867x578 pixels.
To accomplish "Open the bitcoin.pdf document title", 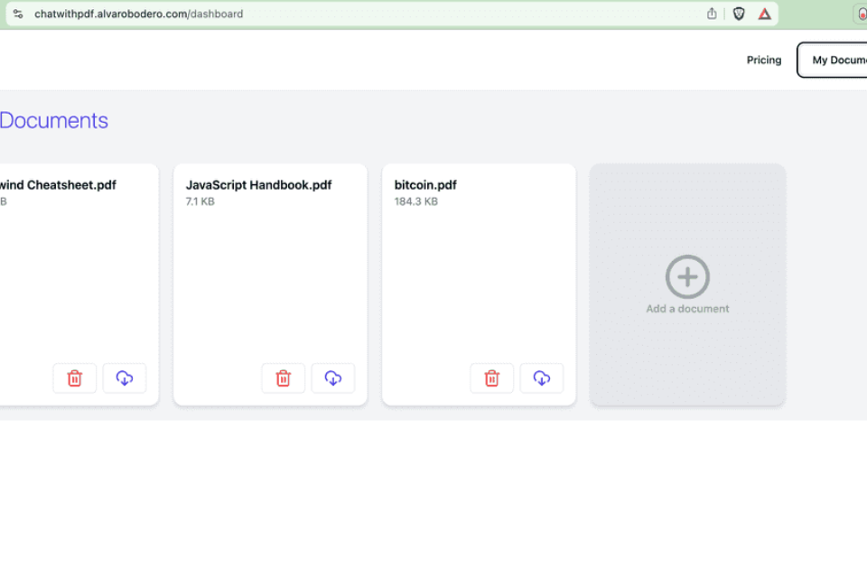I will pyautogui.click(x=425, y=185).
